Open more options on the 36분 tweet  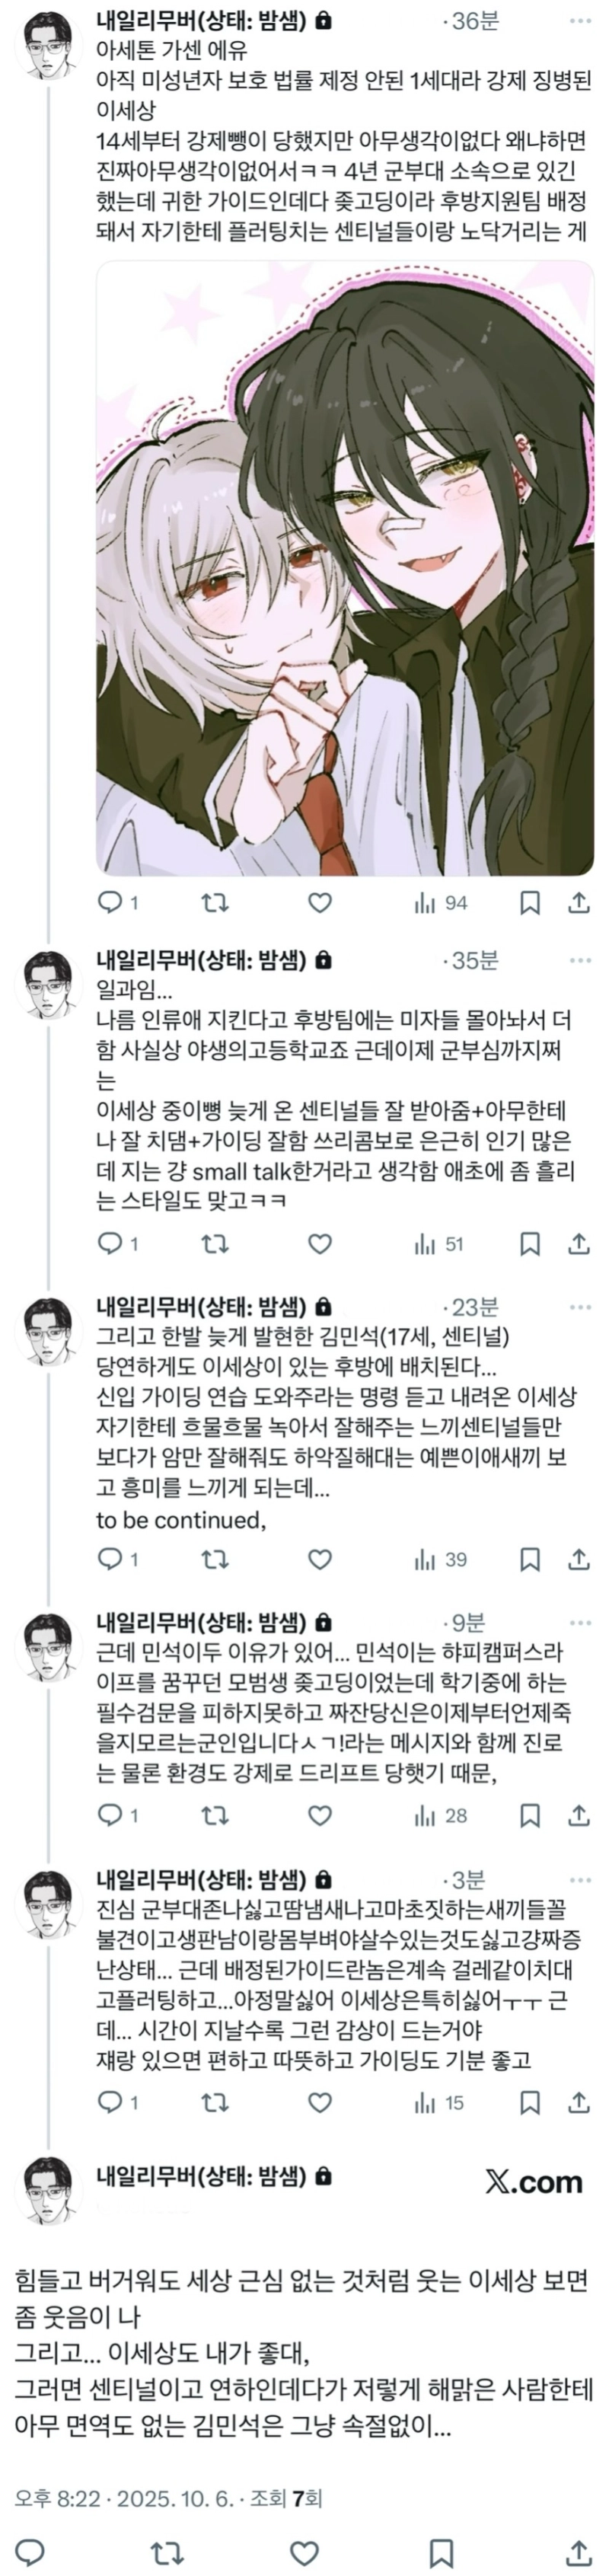click(x=580, y=21)
